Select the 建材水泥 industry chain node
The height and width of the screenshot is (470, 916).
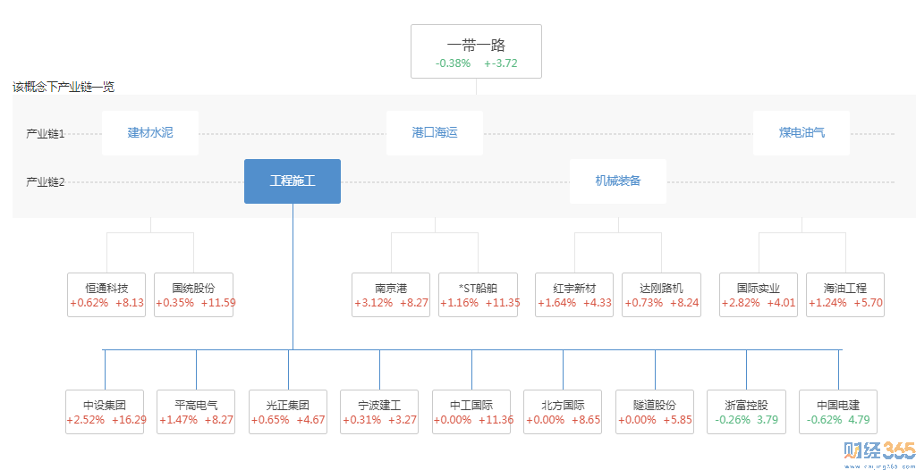click(150, 133)
